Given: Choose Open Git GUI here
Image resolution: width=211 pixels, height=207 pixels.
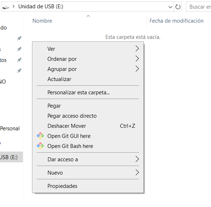Looking at the screenshot, I should pyautogui.click(x=88, y=136).
